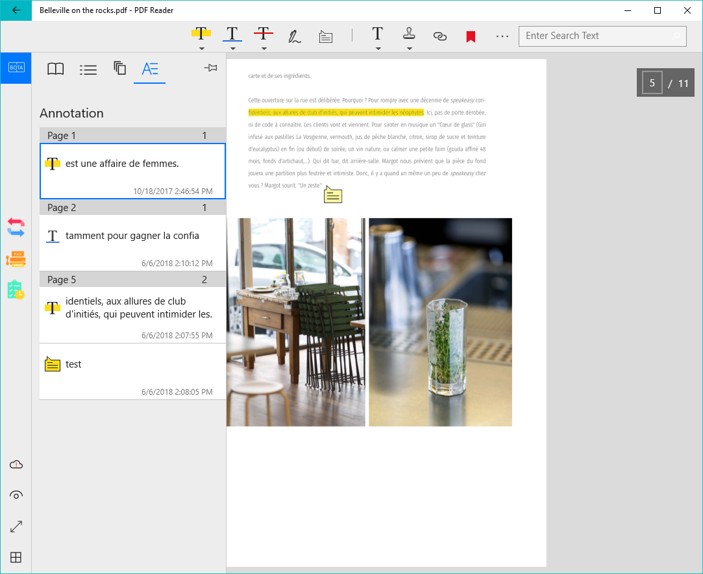Select the Text box tool

[378, 34]
